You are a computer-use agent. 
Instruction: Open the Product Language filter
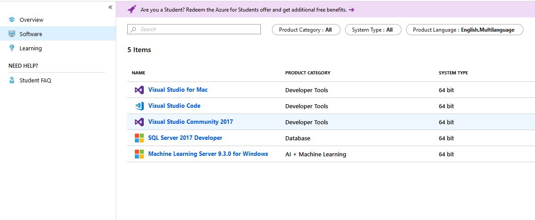click(x=464, y=30)
